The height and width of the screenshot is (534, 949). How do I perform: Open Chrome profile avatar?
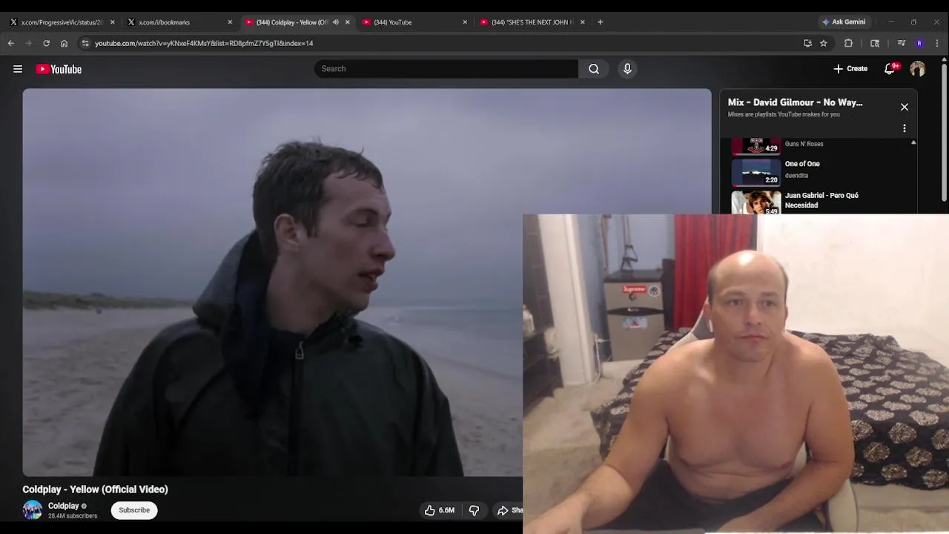(x=919, y=43)
